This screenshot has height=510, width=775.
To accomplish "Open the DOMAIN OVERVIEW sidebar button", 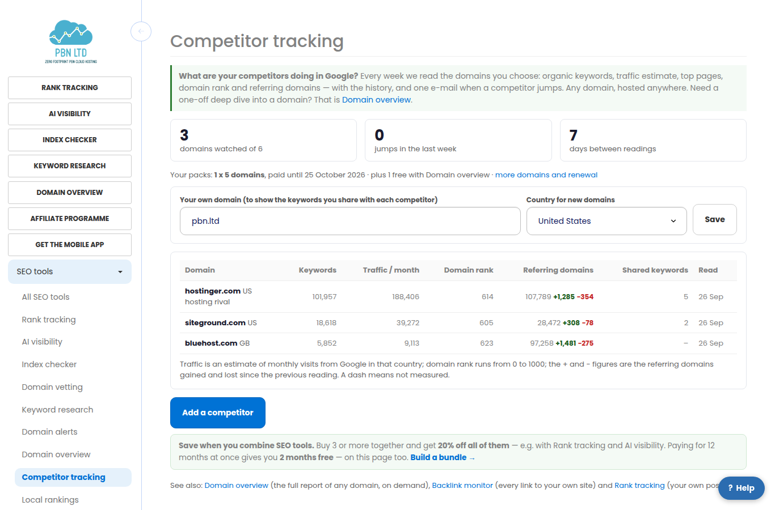I will click(70, 193).
